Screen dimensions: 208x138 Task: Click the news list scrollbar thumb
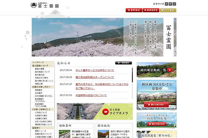[x=132, y=75]
